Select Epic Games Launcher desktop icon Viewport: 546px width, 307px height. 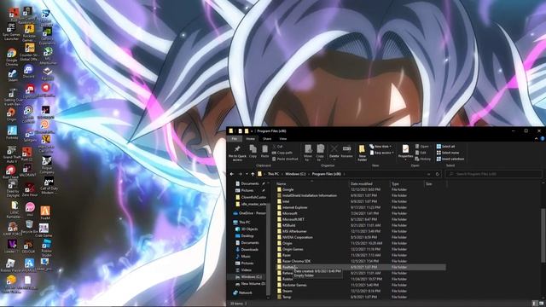click(11, 32)
